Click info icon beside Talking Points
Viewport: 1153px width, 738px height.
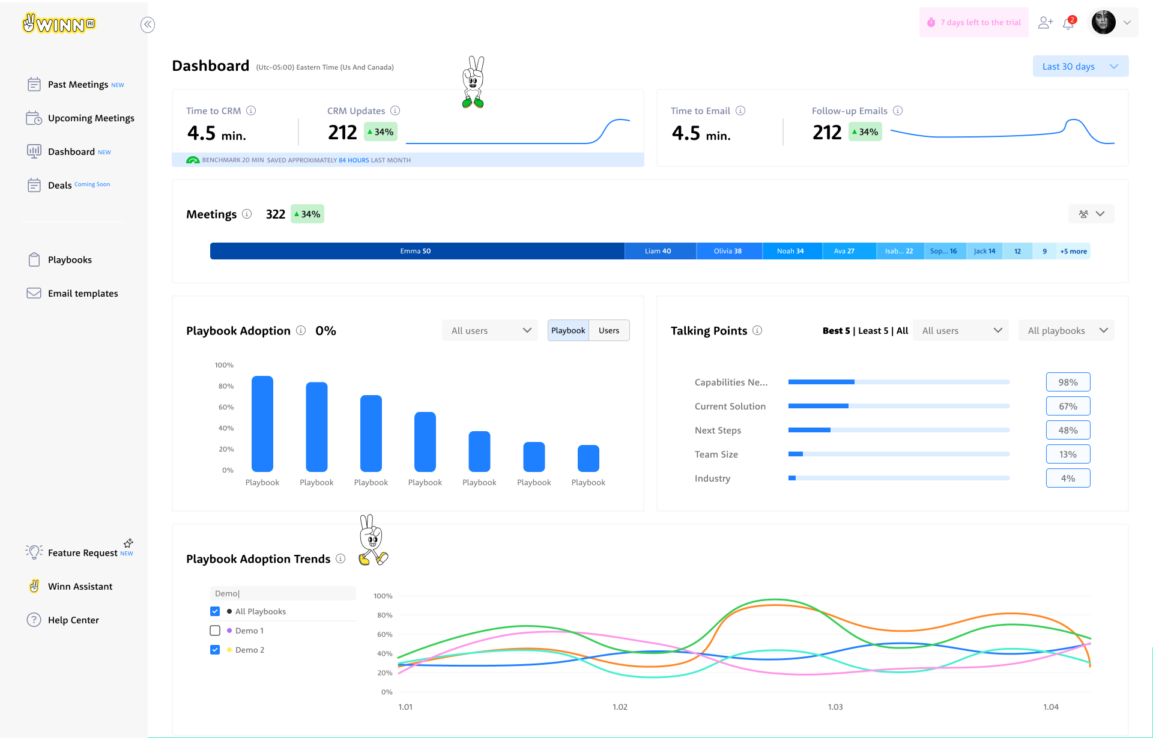(757, 330)
